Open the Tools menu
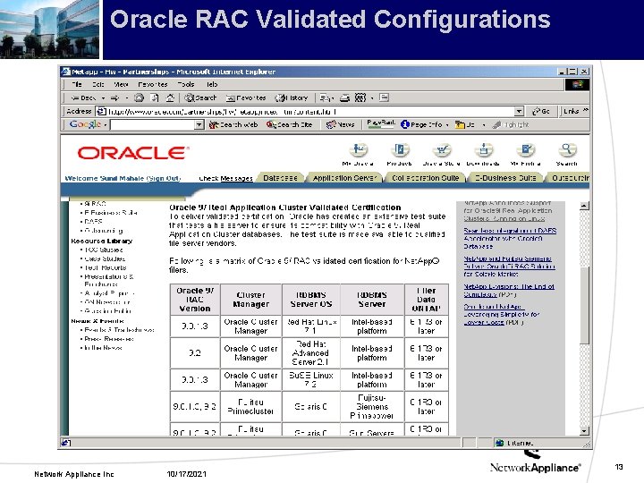Viewport: 644px width, 483px height. 186,84
